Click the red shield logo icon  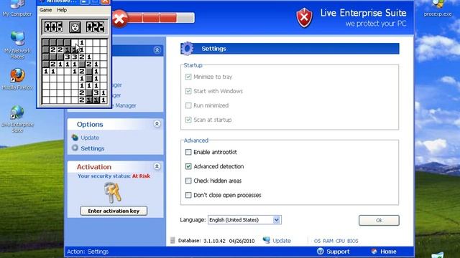304,17
